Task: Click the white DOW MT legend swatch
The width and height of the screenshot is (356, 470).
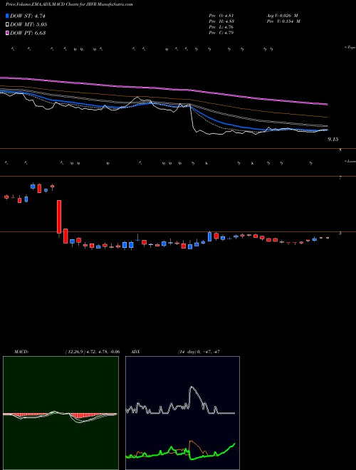Action: click(7, 25)
